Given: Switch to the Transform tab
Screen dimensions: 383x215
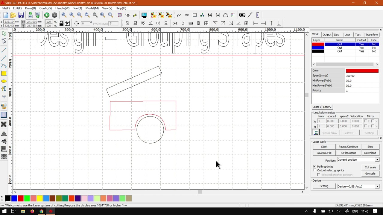Looking at the screenshot, I should [372, 35].
